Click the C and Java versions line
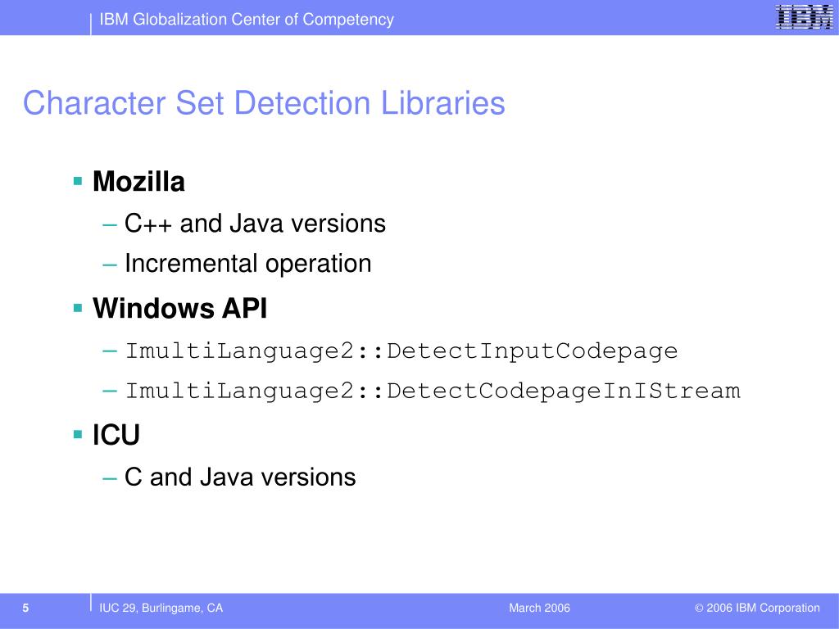 (240, 477)
